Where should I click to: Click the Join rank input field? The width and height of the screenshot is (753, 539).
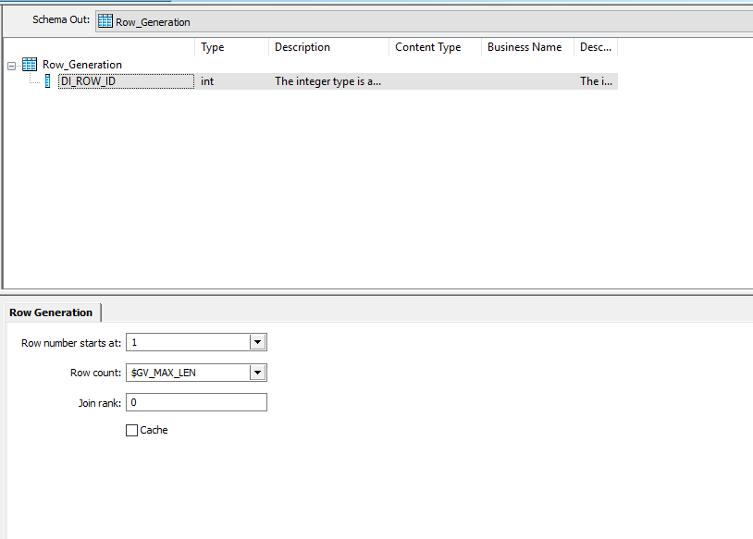tap(196, 402)
